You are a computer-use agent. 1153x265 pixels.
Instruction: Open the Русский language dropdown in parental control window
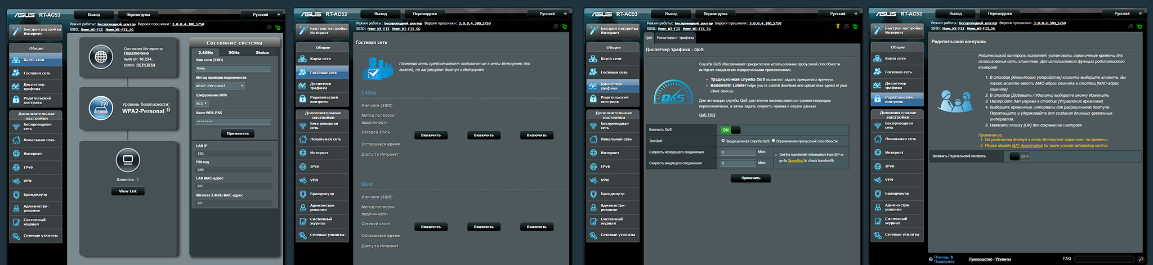click(x=1122, y=14)
